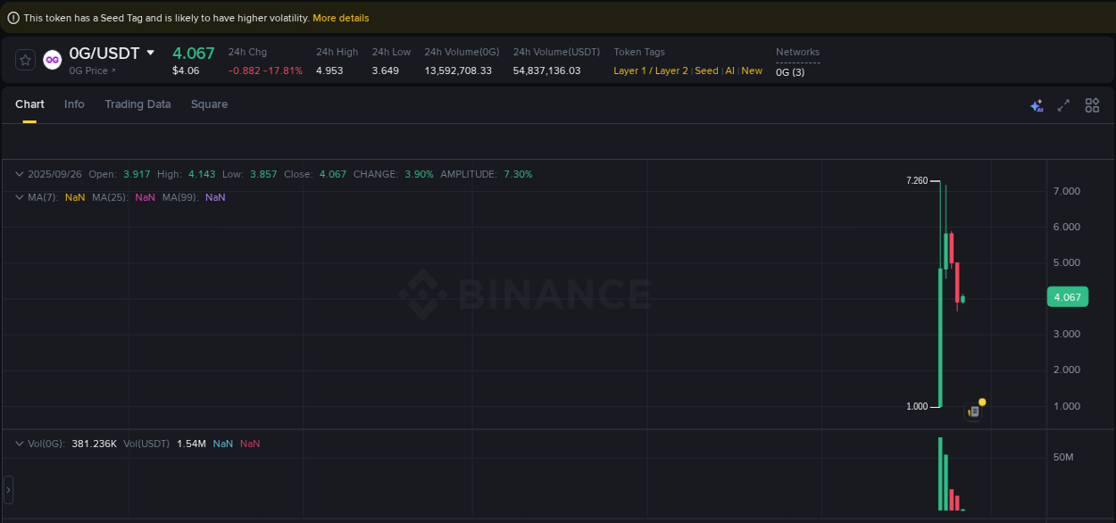Open the chart layout grid icon
Image resolution: width=1116 pixels, height=523 pixels.
(x=1092, y=104)
